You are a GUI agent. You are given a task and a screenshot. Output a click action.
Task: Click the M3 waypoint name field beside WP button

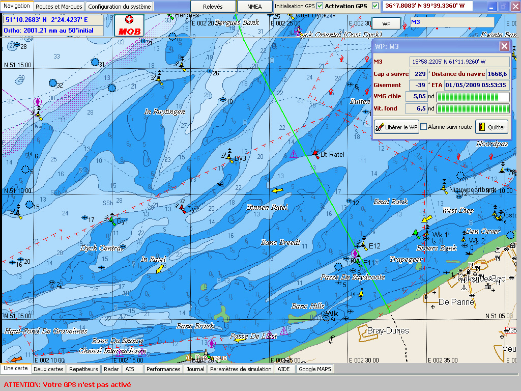pos(452,22)
